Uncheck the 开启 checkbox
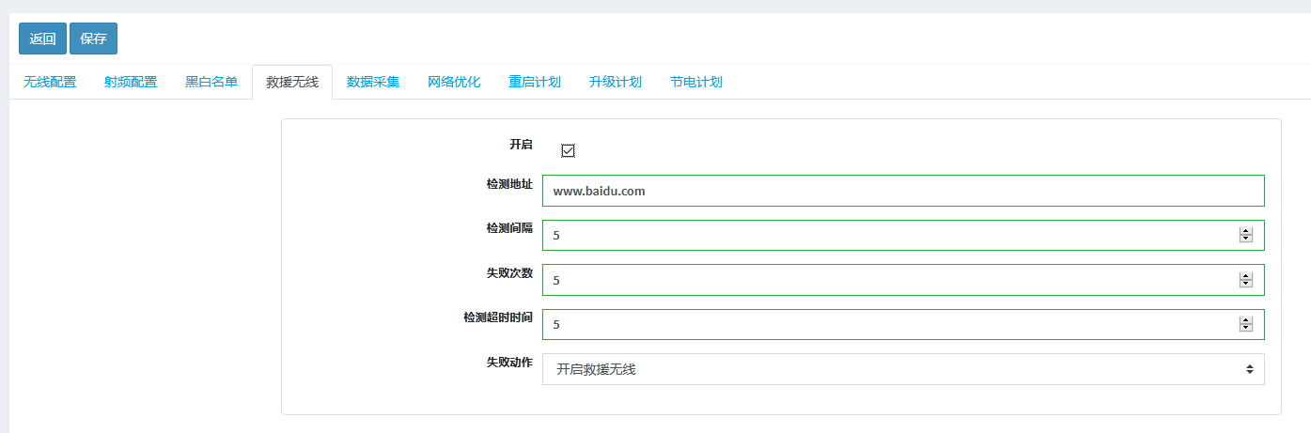 tap(568, 150)
